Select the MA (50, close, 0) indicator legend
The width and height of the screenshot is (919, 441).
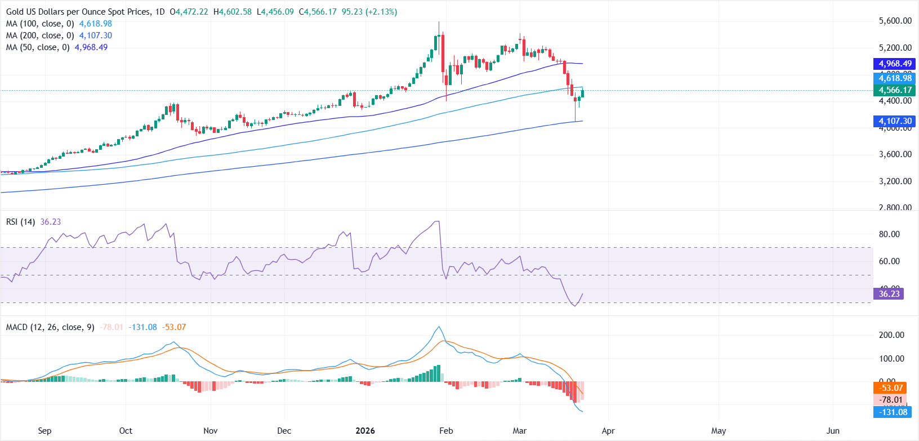coord(37,47)
